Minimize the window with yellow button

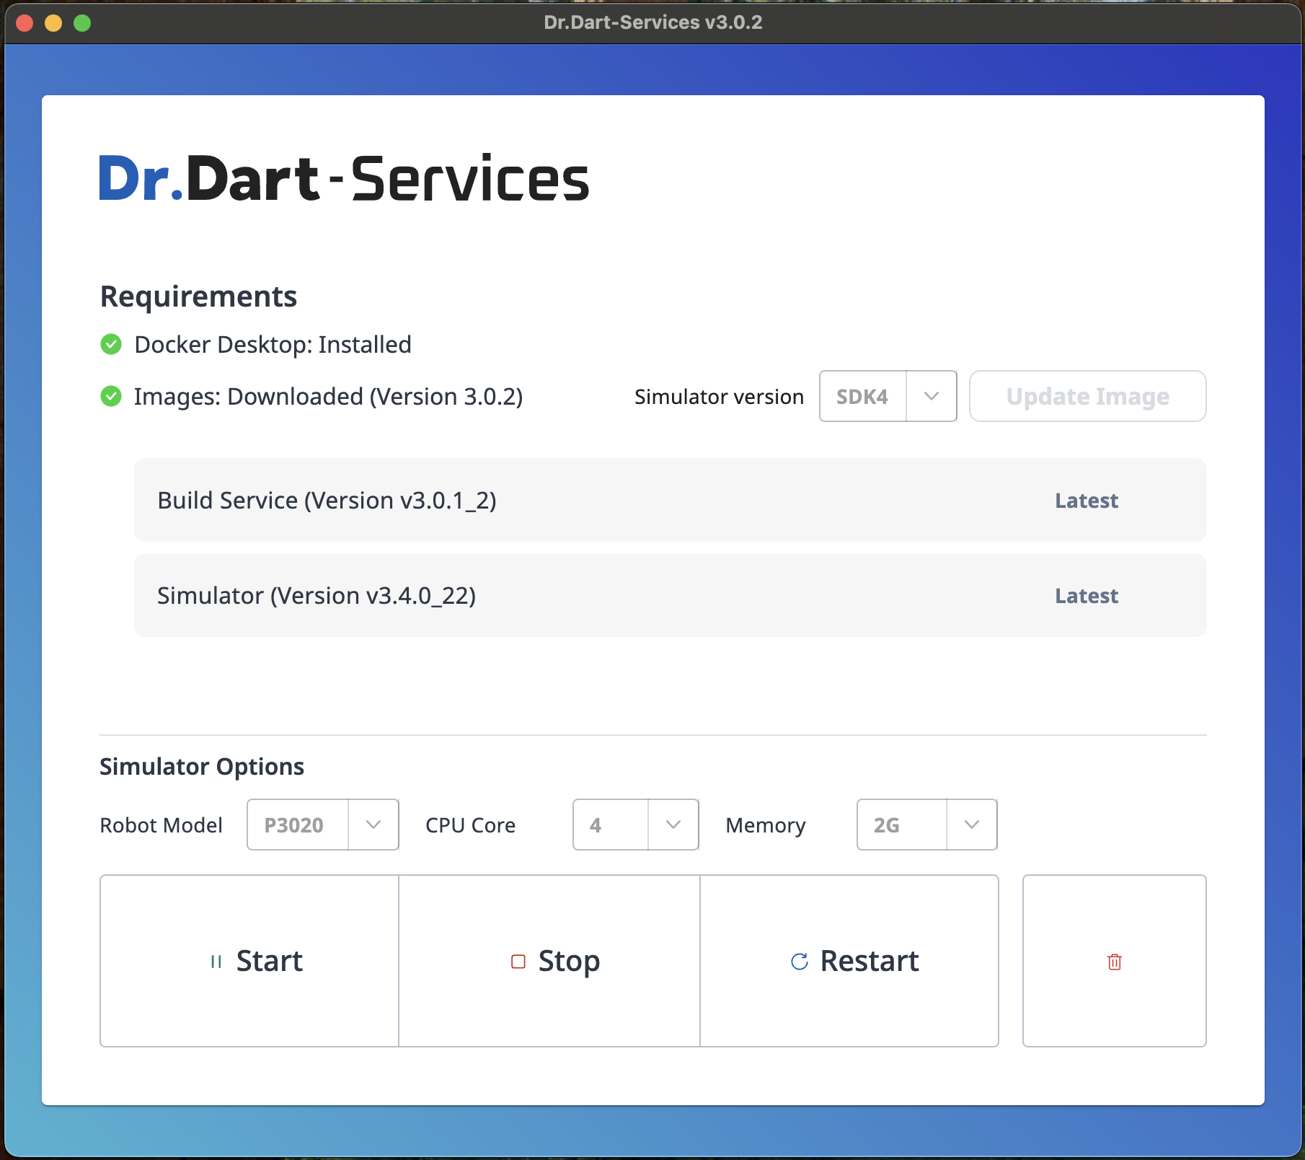tap(53, 23)
